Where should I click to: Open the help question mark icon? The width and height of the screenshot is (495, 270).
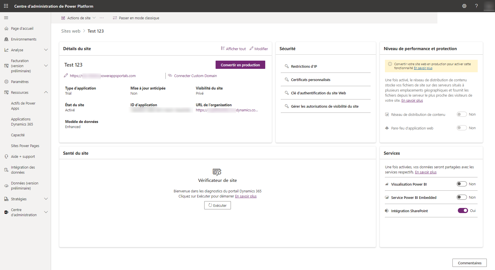pyautogui.click(x=477, y=6)
